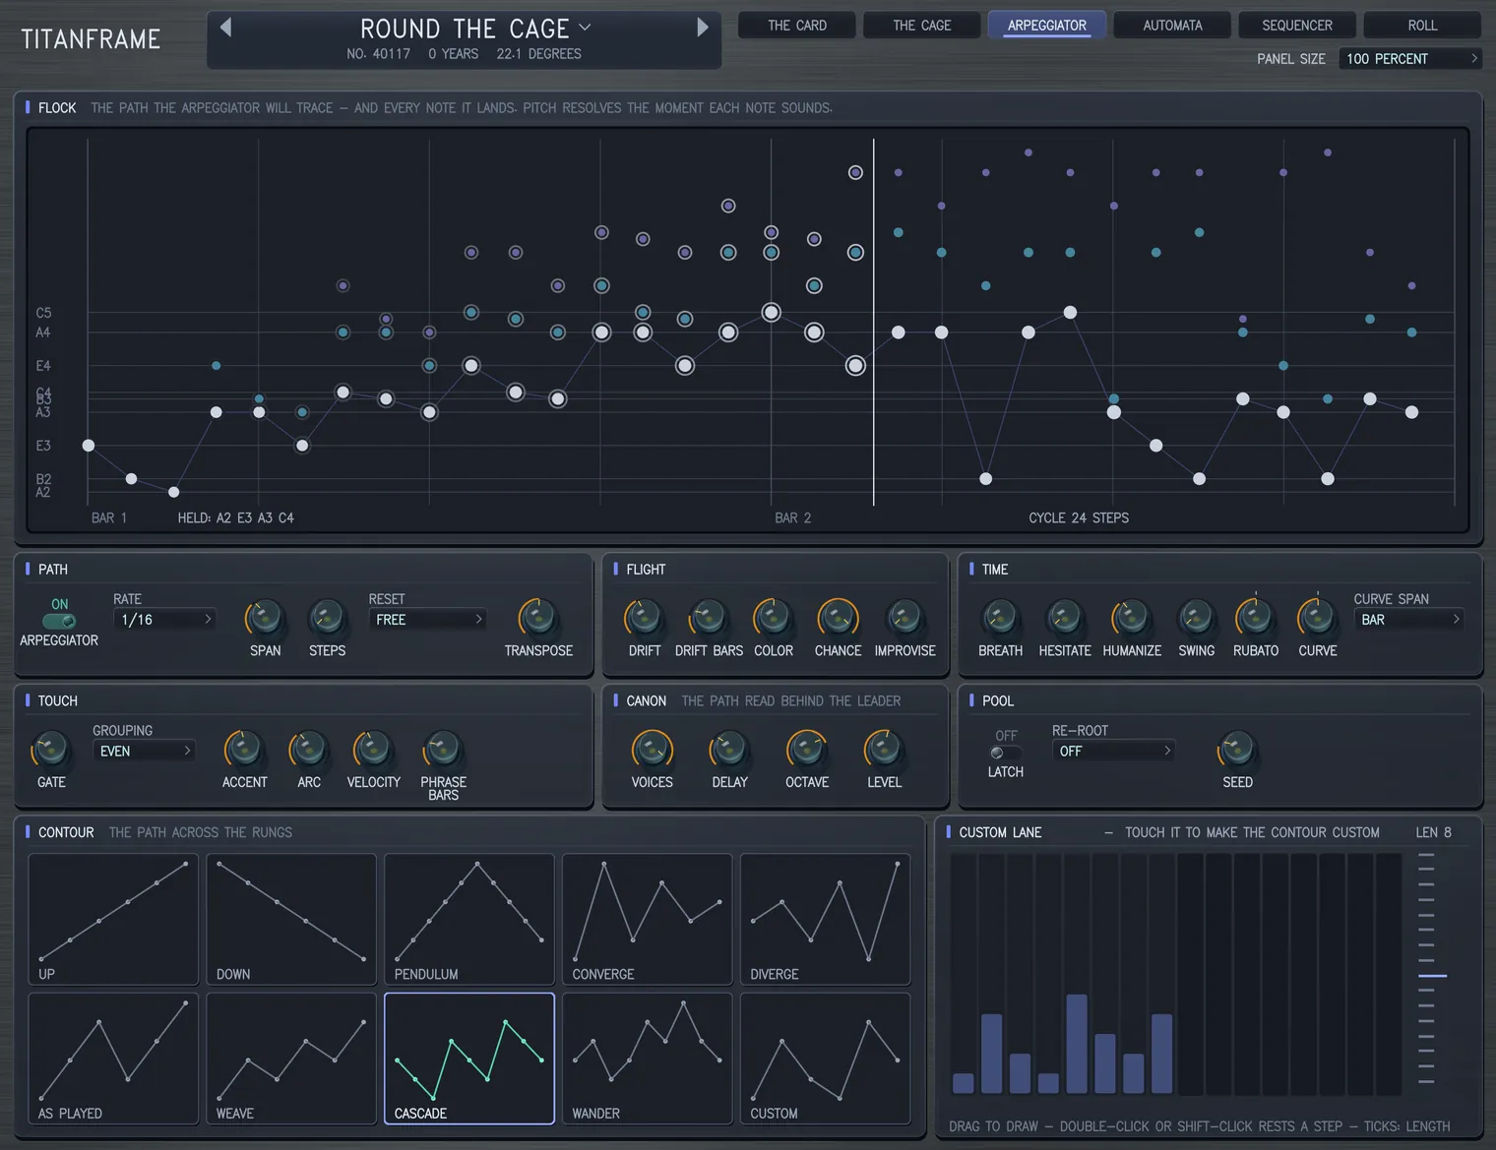Adjust the CHANCE knob
The width and height of the screenshot is (1496, 1150).
[838, 618]
